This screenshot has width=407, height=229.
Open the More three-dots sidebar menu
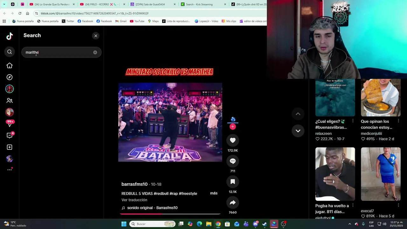coord(10,170)
